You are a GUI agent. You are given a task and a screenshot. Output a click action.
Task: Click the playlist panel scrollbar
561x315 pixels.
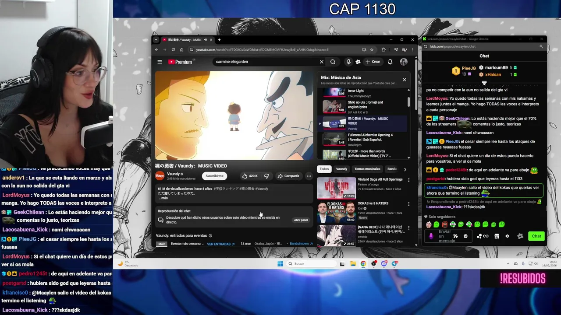pos(409,102)
